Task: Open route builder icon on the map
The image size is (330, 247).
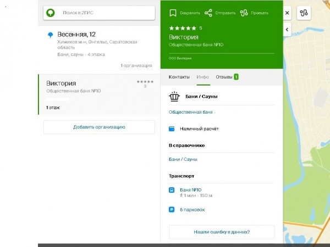Action: 304,13
